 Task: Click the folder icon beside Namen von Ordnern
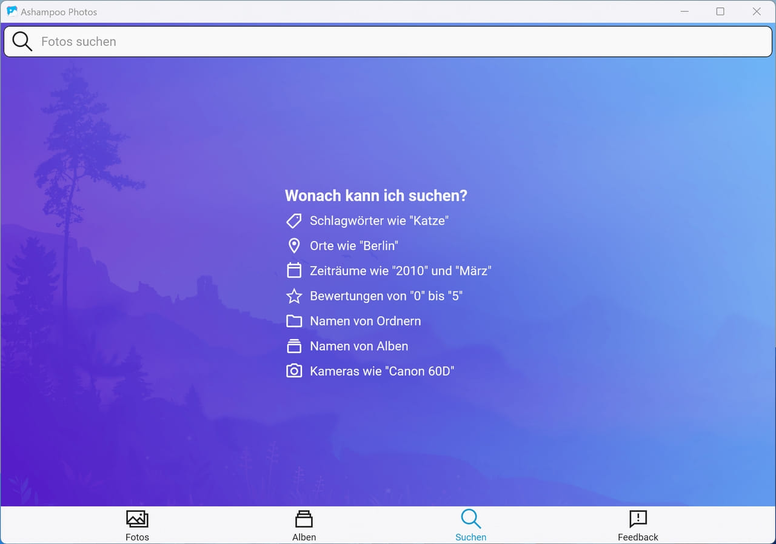[x=294, y=321]
